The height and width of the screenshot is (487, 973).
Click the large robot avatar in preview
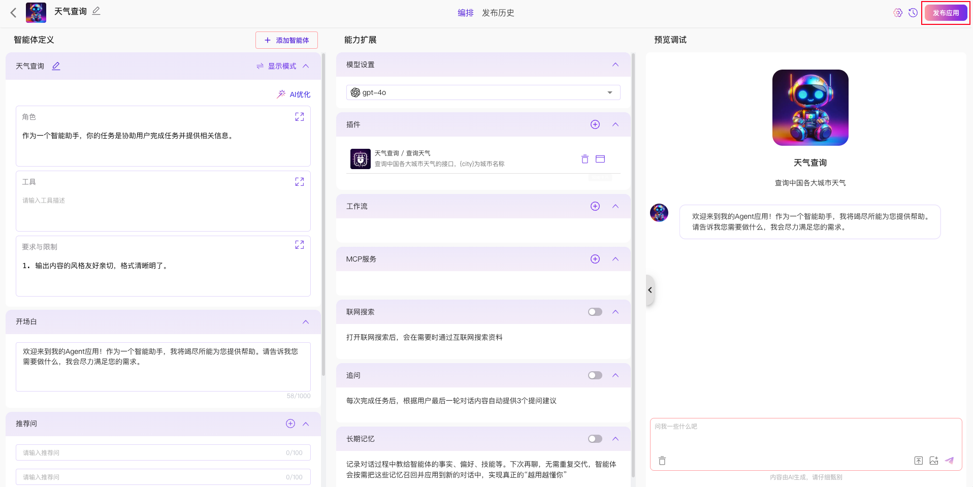point(810,108)
